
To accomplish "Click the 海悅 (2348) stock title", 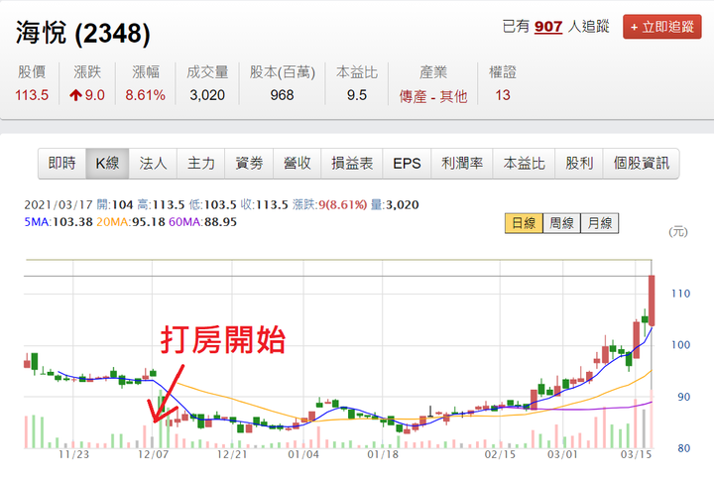I will tap(83, 33).
